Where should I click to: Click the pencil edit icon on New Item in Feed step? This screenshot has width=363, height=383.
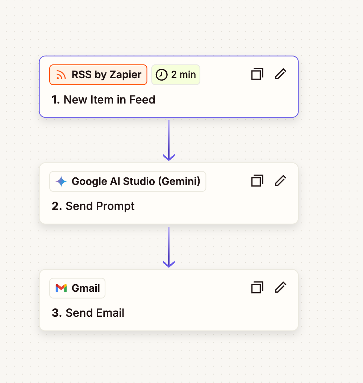click(x=280, y=74)
